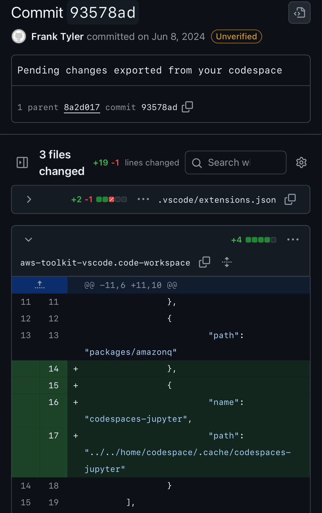Viewport: 322px width, 513px height.
Task: Click commit message "Pending changes exported from your codespace"
Action: coord(150,70)
